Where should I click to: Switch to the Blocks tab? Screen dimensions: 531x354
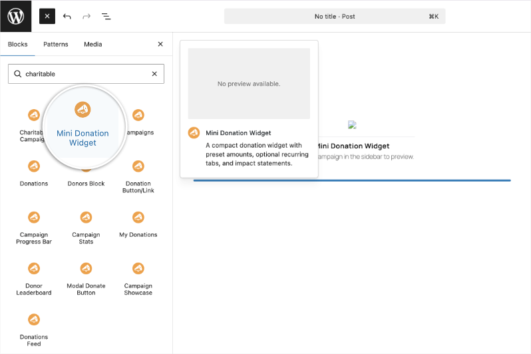pos(18,45)
